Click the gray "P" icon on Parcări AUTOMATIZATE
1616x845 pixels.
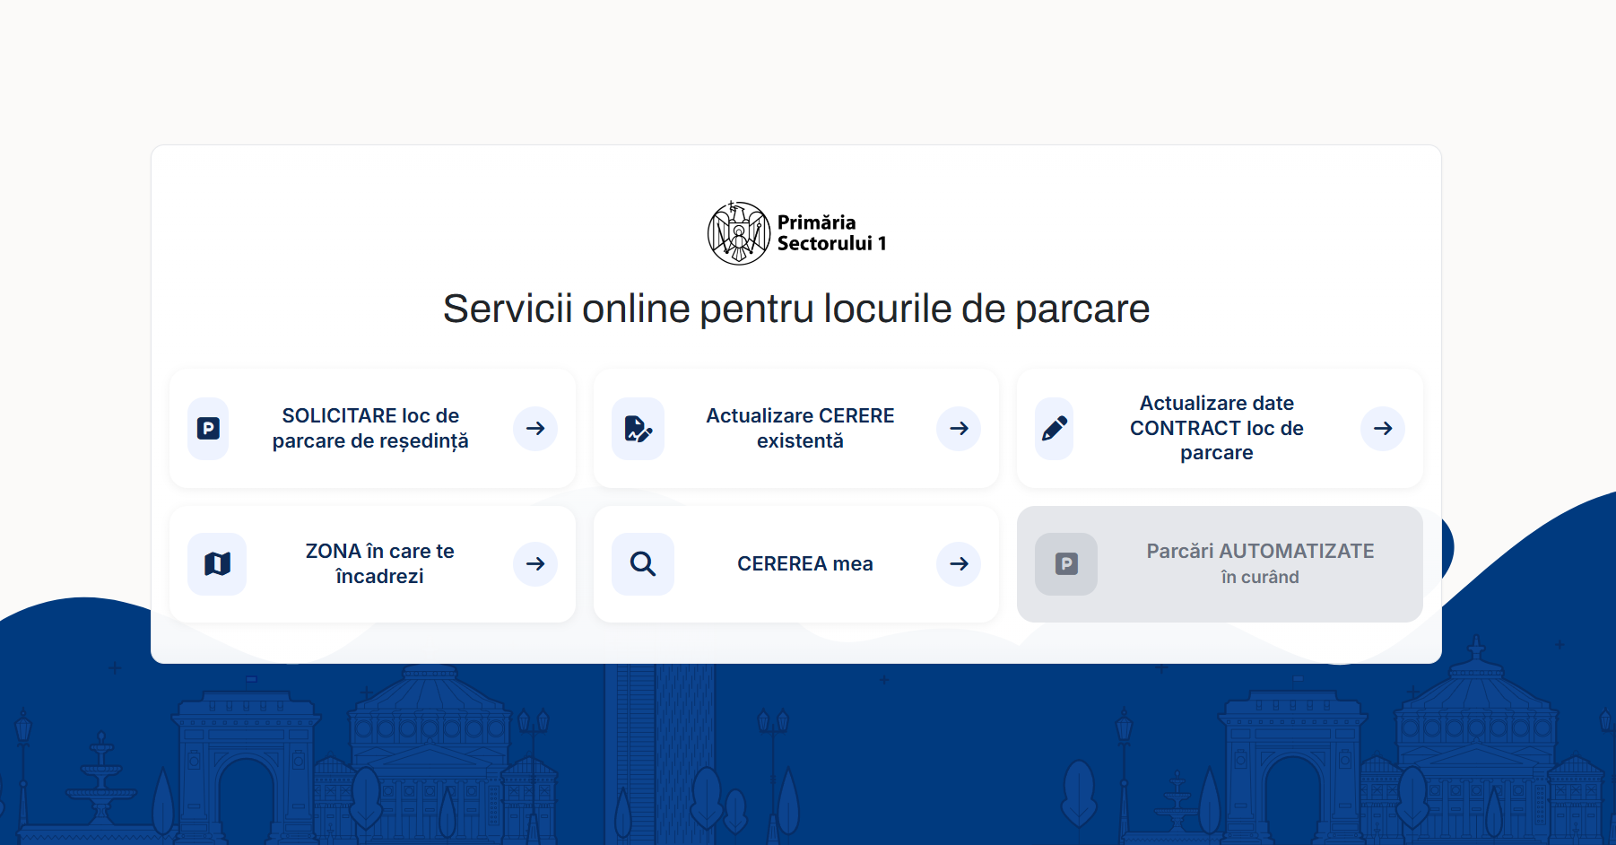coord(1065,563)
